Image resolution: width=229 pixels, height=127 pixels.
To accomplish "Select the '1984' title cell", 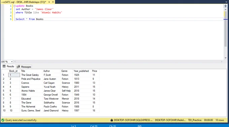I will coord(31,95).
